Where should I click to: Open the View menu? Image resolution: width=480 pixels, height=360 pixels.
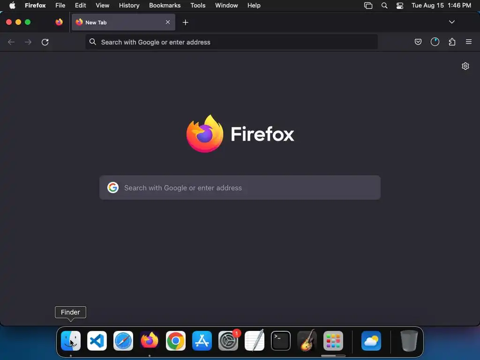click(102, 6)
